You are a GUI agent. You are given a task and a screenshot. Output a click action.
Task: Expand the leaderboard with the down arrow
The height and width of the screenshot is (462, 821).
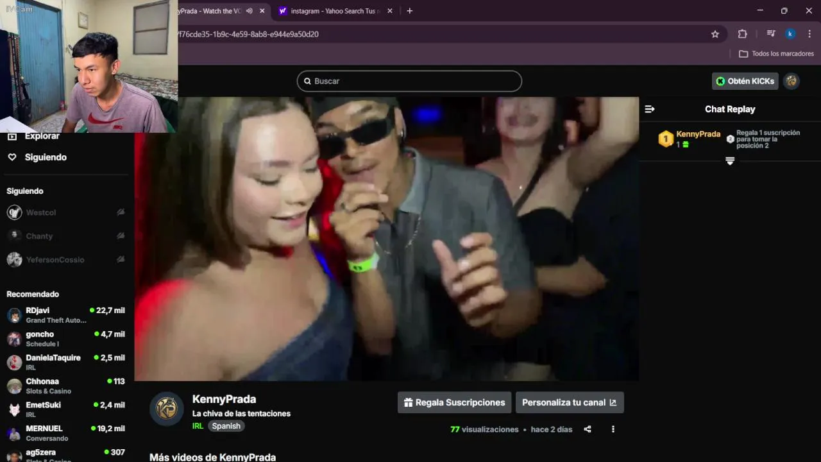(x=730, y=160)
